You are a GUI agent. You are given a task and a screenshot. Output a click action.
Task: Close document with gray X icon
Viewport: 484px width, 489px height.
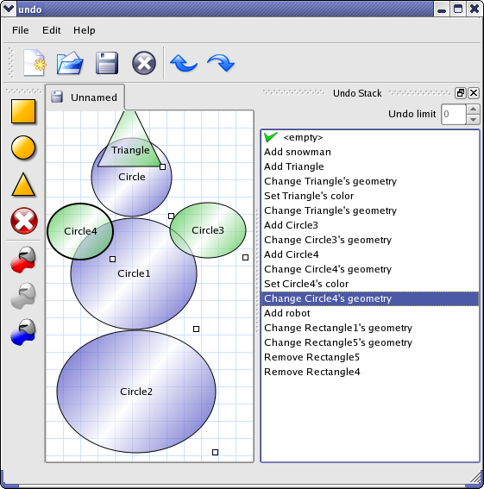(144, 63)
